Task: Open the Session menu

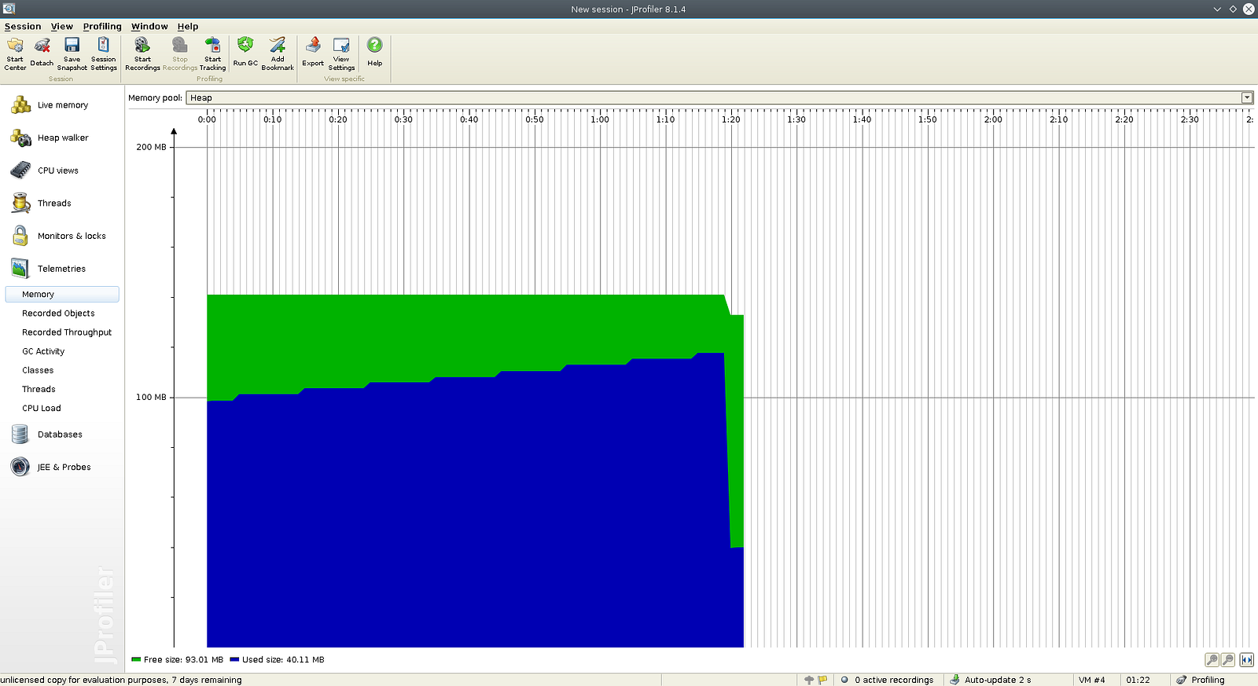Action: 23,27
